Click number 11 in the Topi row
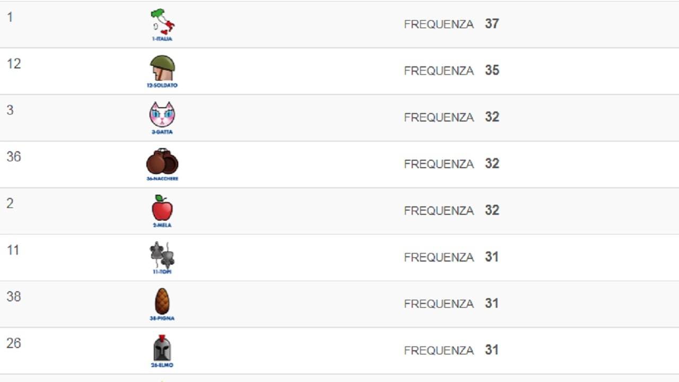679x382 pixels. [x=13, y=250]
